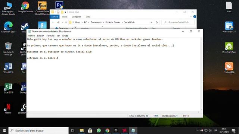The height and width of the screenshot is (134, 239).
Task: Launch WindowsGSM desktop shortcut
Action: [229, 27]
